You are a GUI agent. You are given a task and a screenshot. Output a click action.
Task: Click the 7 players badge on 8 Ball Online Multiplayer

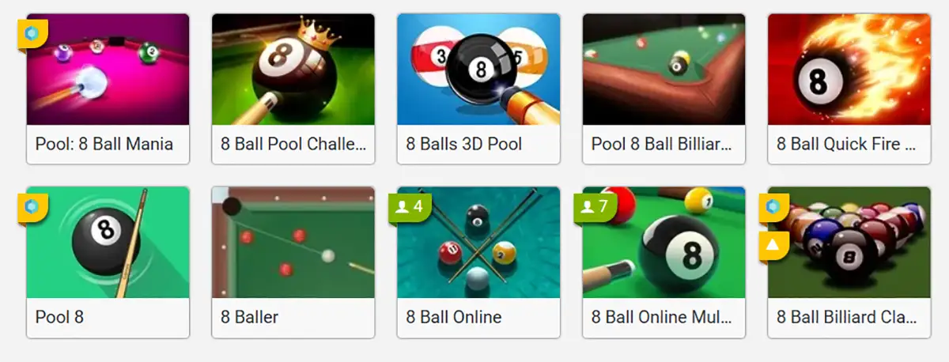tap(595, 207)
